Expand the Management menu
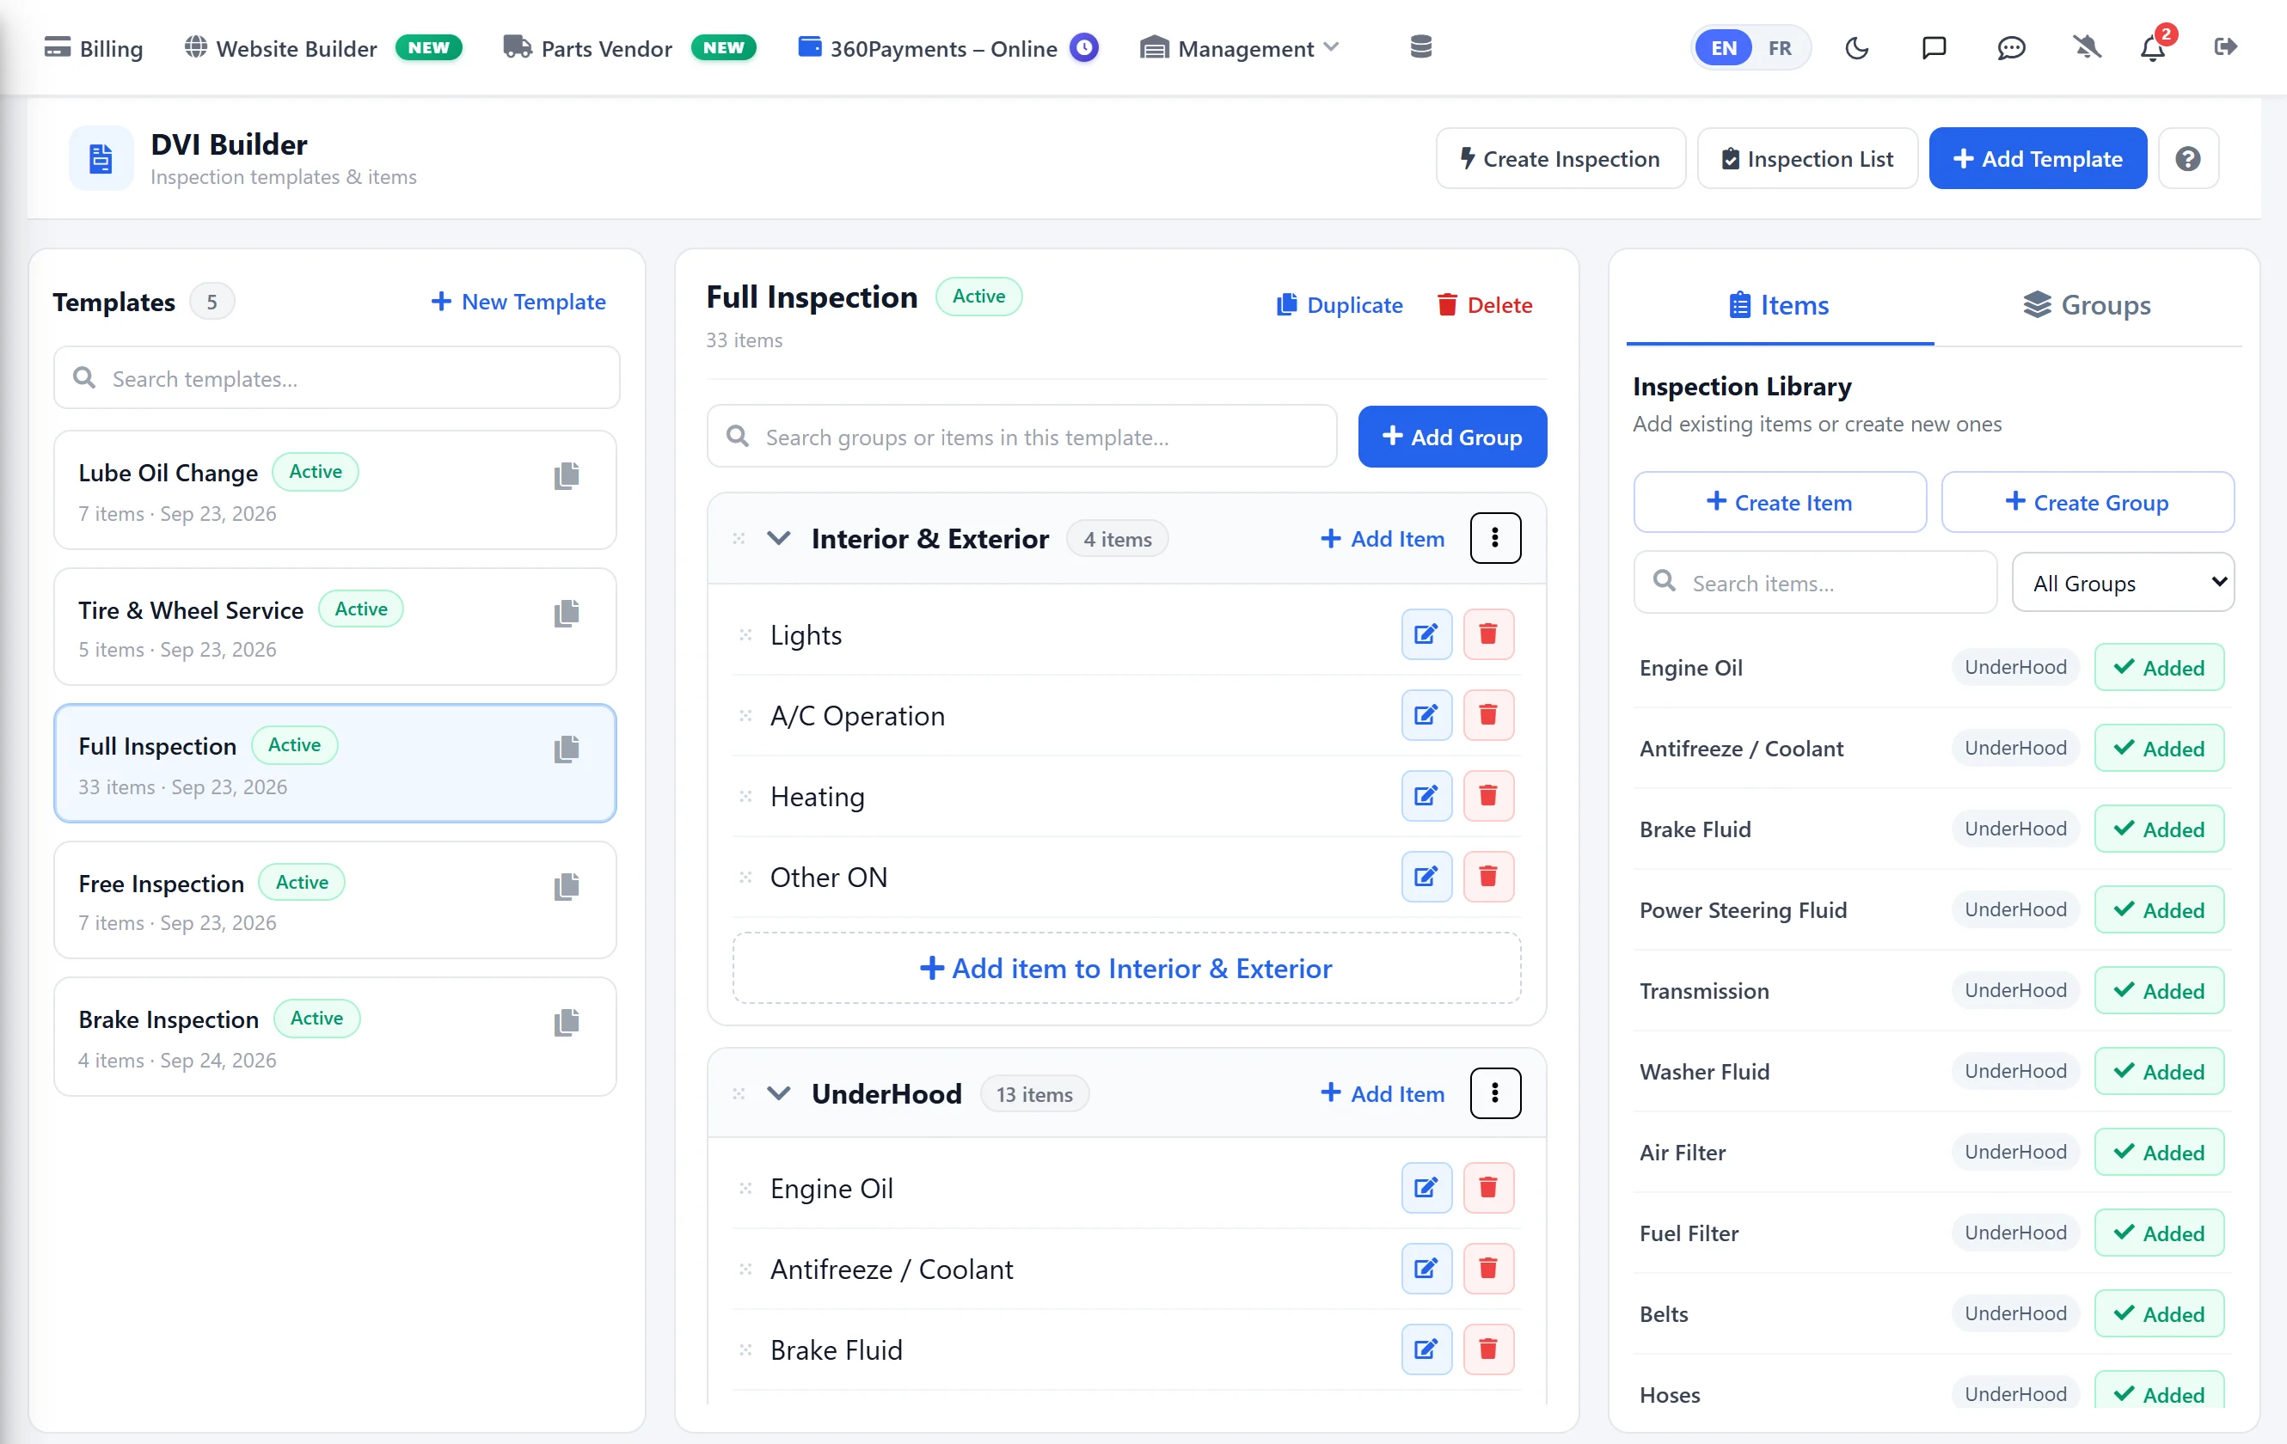Screen dimensions: 2287x1444 coord(1240,47)
